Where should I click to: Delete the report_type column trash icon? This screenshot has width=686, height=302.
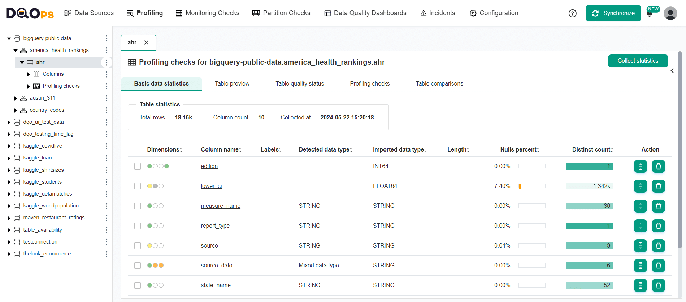[x=659, y=226]
